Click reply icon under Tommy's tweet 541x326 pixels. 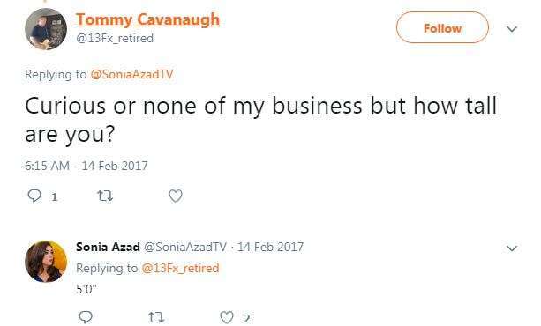[34, 196]
